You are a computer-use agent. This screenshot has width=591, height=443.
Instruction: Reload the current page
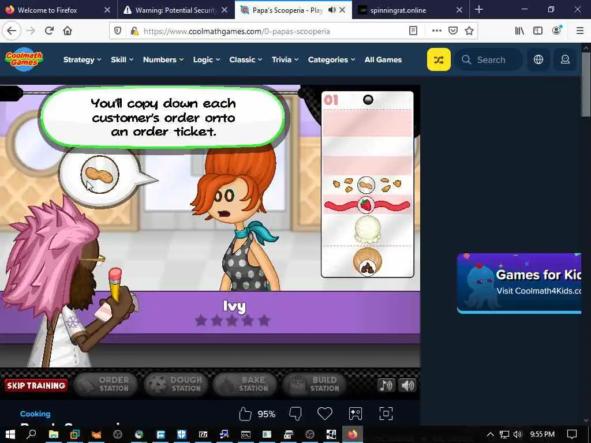[49, 31]
